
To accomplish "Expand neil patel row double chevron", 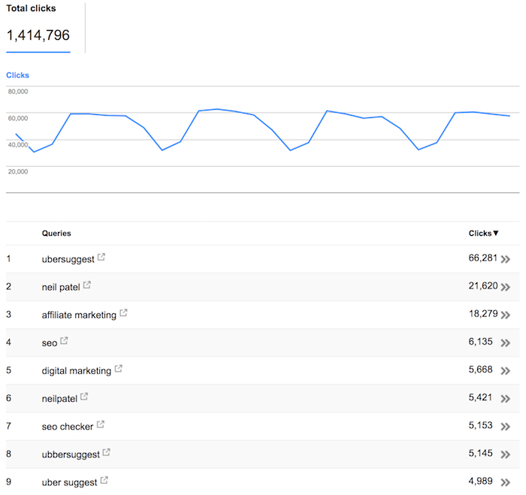I will pyautogui.click(x=506, y=287).
